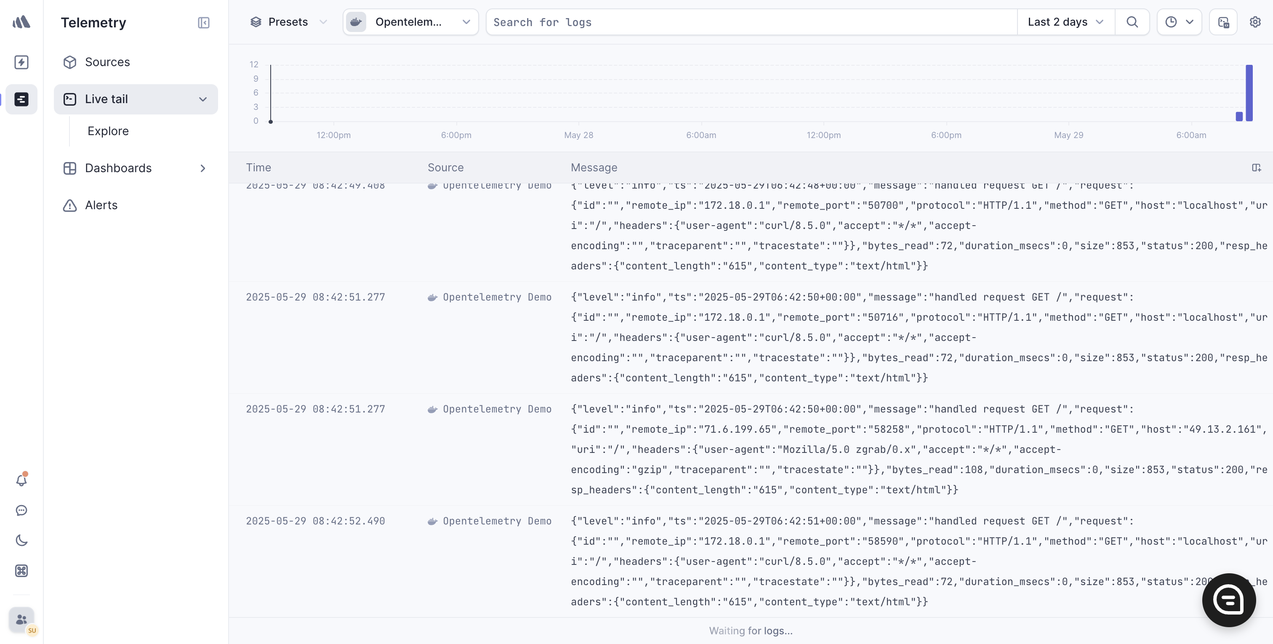Open settings gear icon
The height and width of the screenshot is (644, 1273).
pos(1255,22)
